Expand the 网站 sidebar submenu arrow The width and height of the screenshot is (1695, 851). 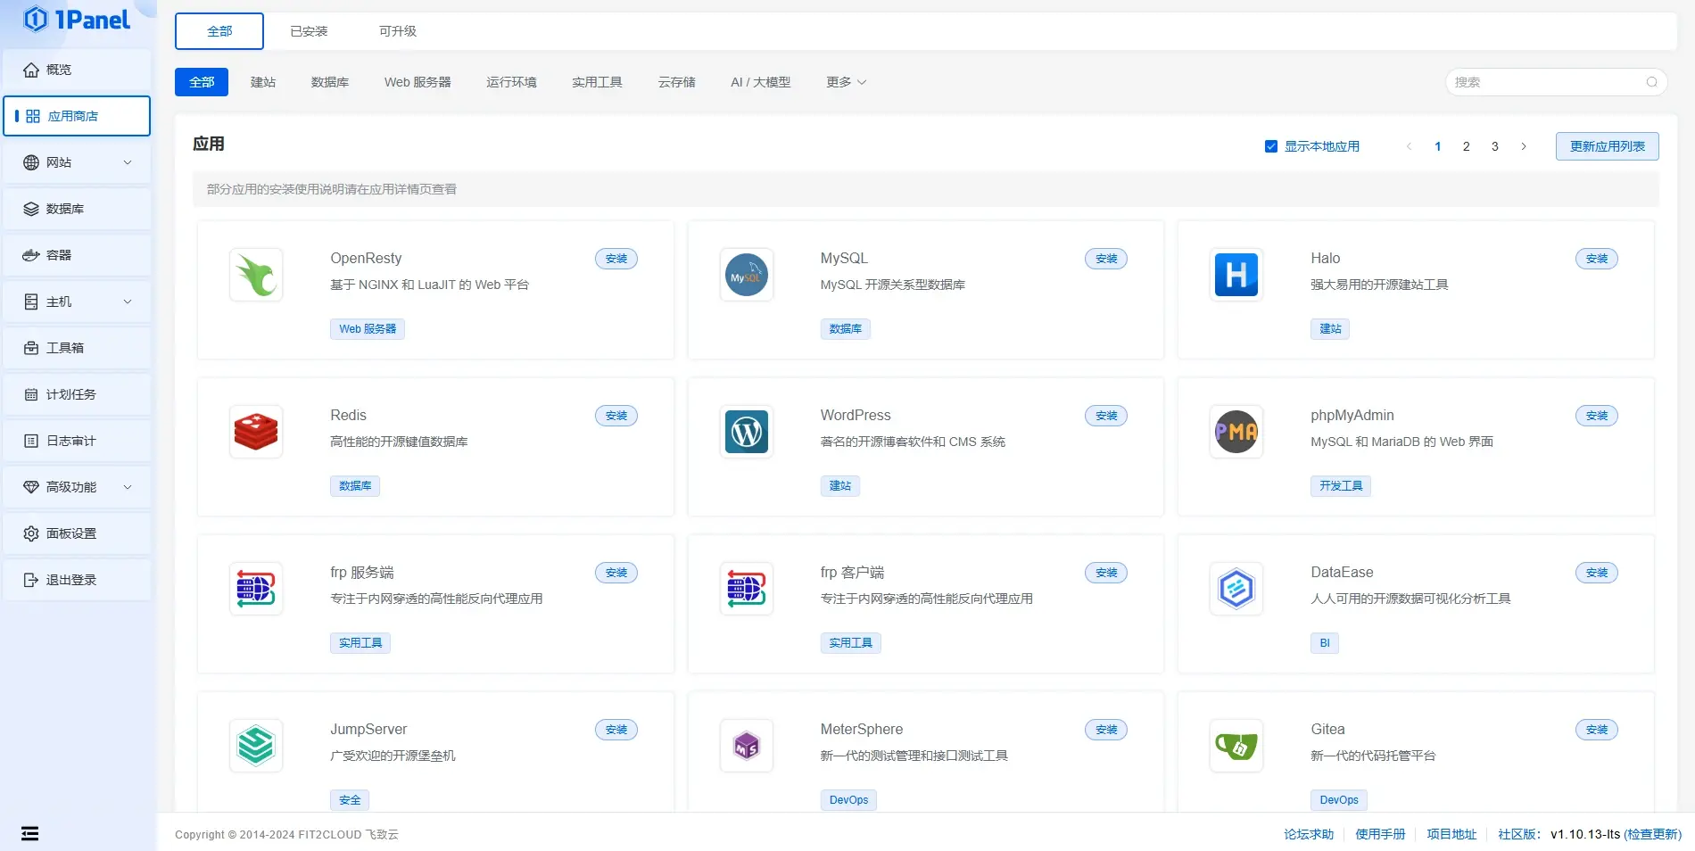128,162
